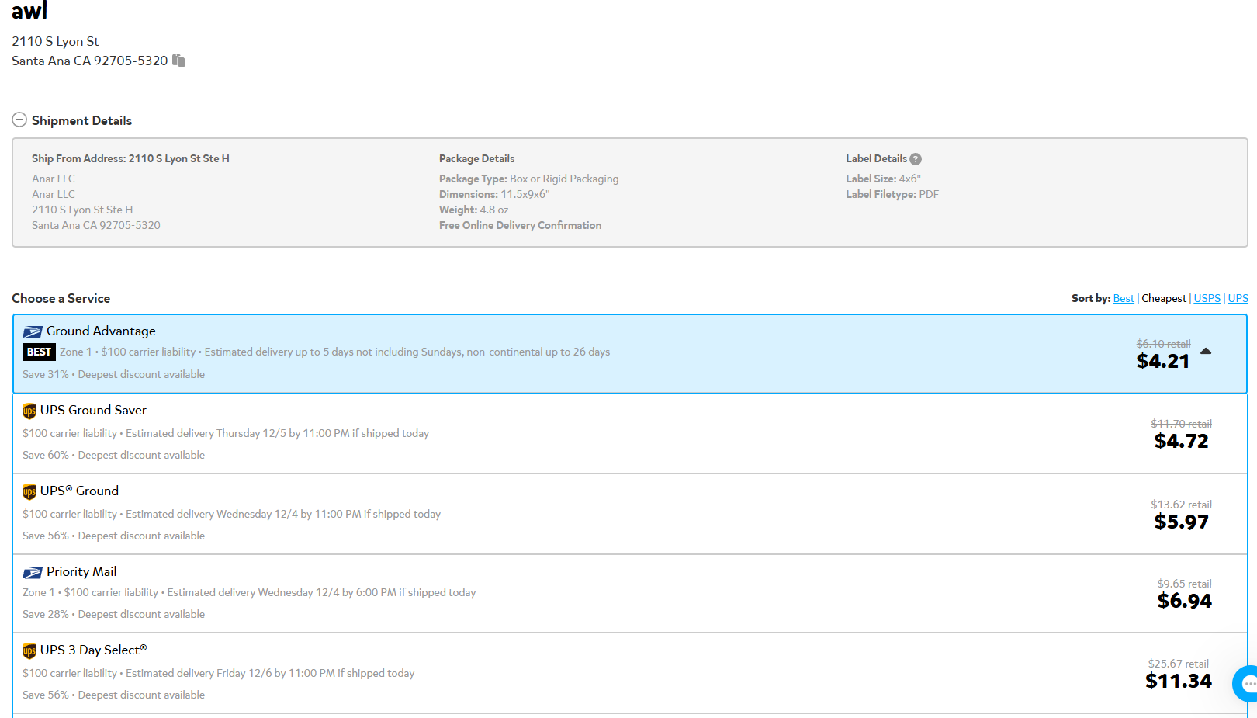Click the Santa Ana CA 92705-5320 recipient line

point(90,61)
